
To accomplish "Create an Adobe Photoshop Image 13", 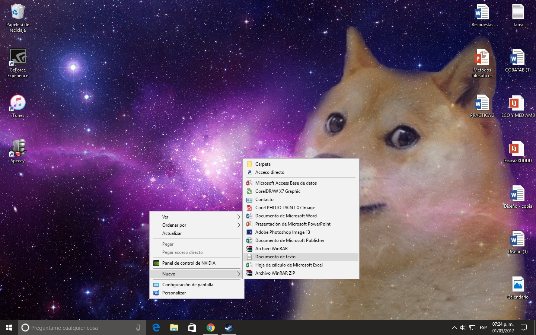I will (x=301, y=232).
